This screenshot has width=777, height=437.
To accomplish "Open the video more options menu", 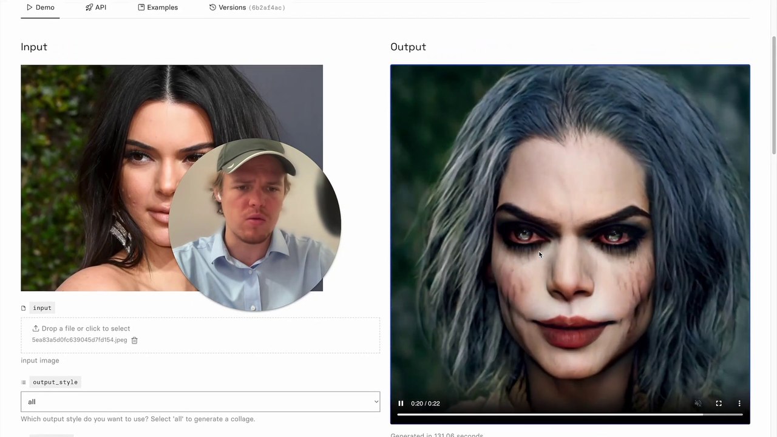I will click(x=739, y=404).
